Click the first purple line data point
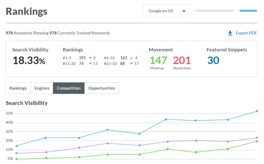Image resolution: width=264 pixels, height=164 pixels. (16, 153)
